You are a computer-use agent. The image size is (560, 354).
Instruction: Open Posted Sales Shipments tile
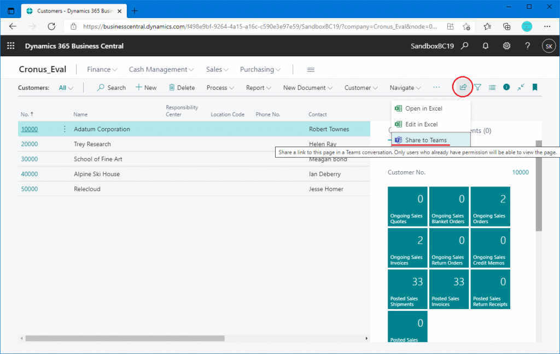click(407, 289)
